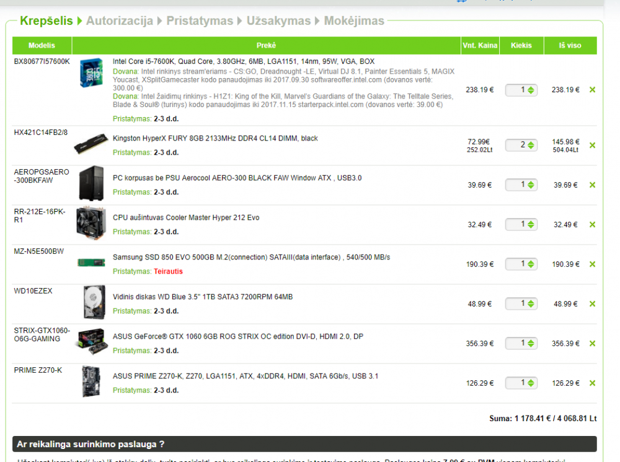Open ASUS PRIME Z270-K product link
The width and height of the screenshot is (620, 462).
click(246, 376)
